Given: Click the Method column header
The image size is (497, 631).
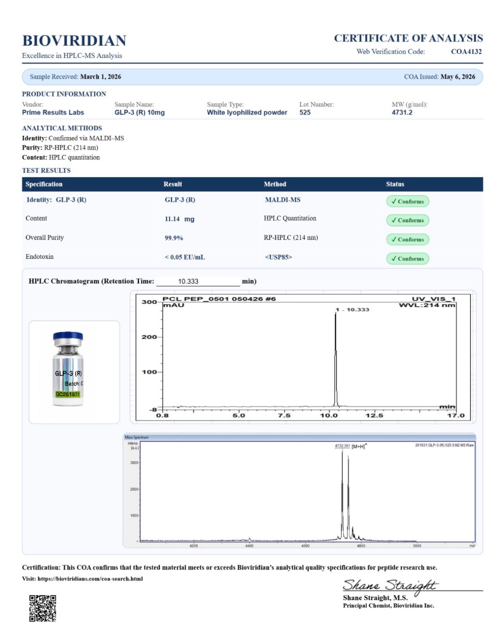Looking at the screenshot, I should [x=275, y=184].
